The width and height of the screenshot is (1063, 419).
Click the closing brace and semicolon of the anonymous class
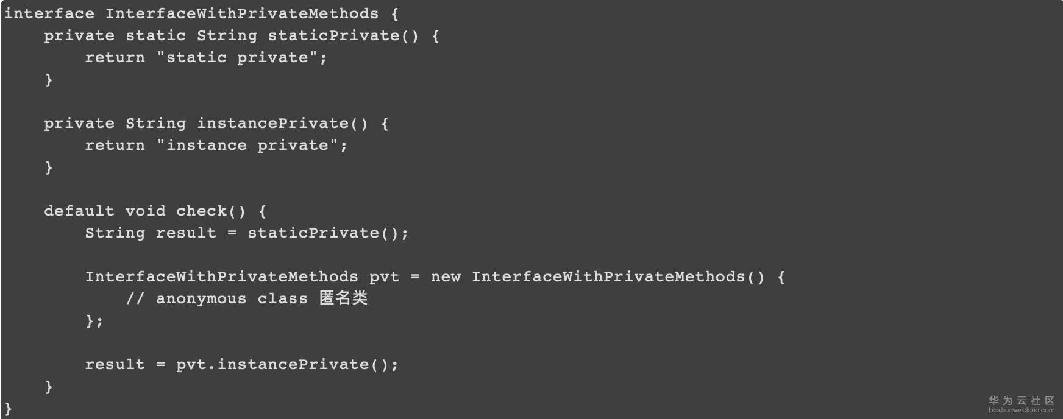click(x=94, y=321)
